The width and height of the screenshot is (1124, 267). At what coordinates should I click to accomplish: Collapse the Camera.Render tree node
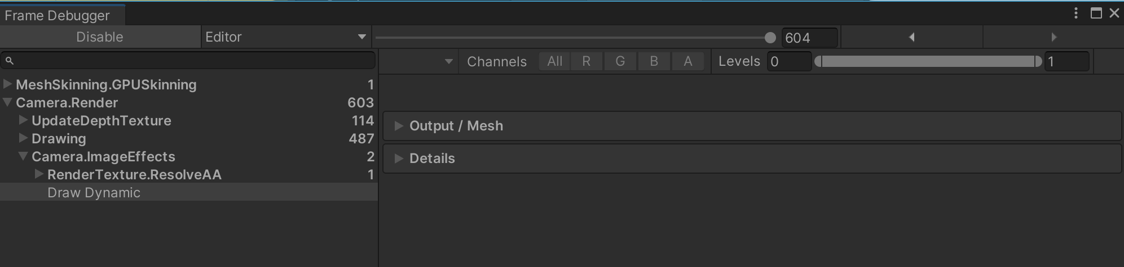(7, 102)
